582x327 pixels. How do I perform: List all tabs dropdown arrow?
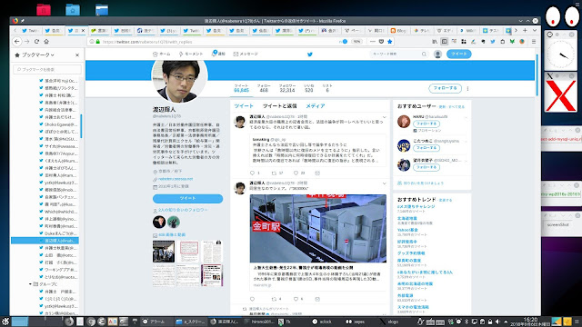(535, 30)
